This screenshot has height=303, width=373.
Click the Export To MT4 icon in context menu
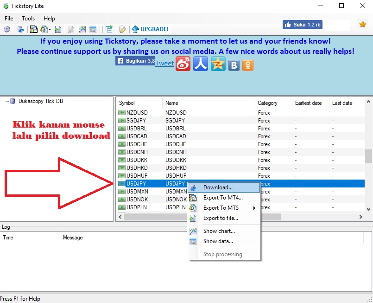[193, 198]
